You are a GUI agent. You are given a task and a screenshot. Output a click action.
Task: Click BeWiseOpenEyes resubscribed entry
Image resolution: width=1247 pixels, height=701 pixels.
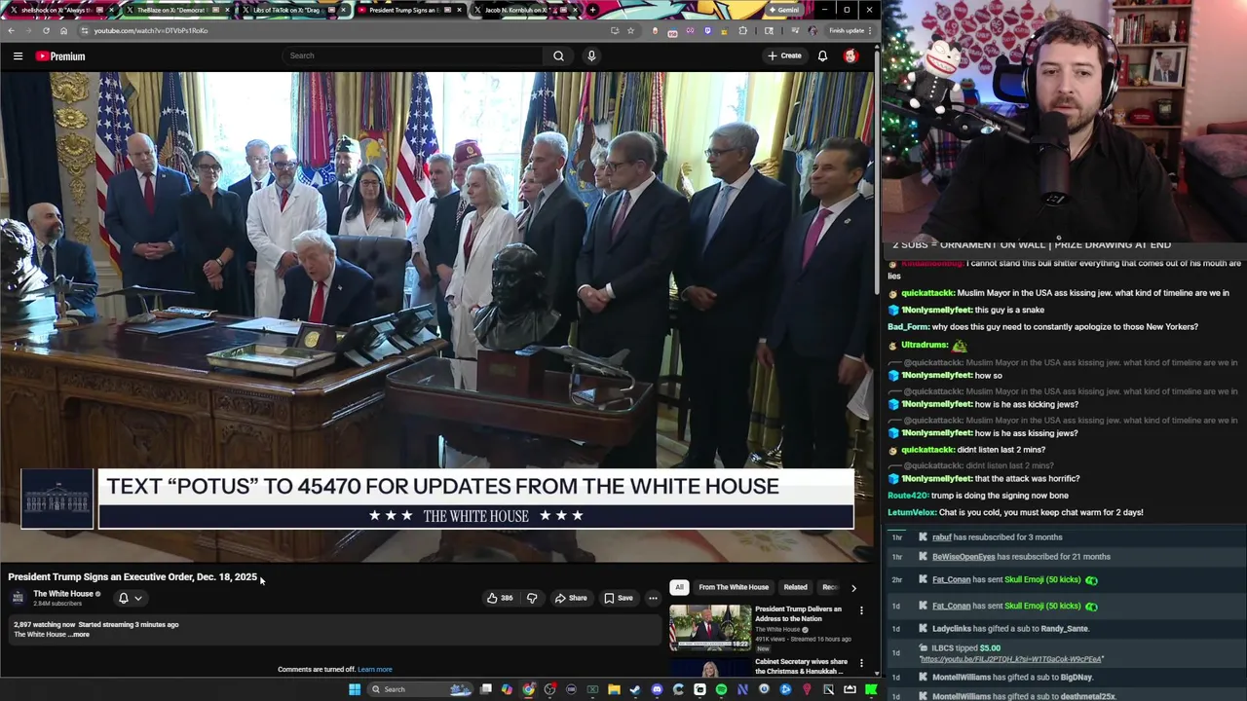(x=1066, y=557)
